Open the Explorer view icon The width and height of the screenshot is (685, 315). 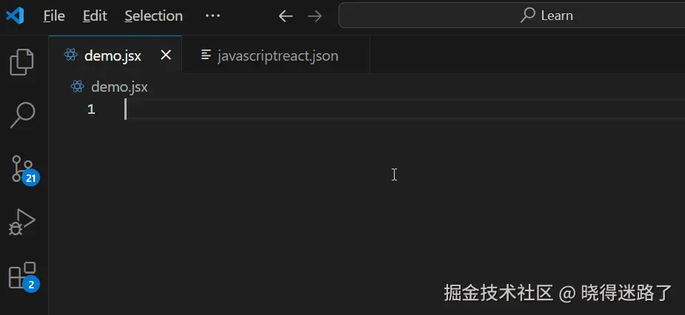(21, 62)
